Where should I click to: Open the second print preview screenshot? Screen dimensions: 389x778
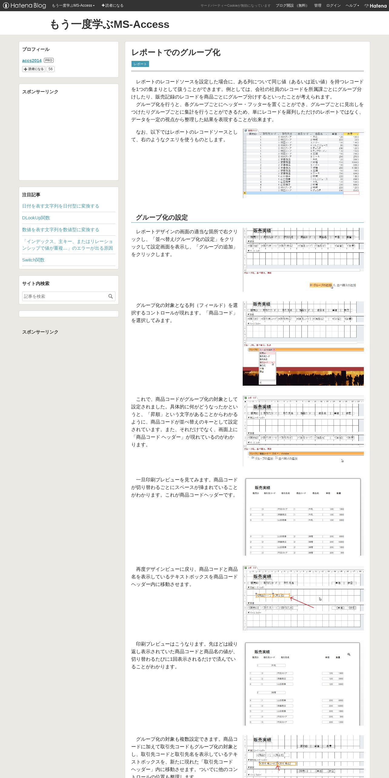pyautogui.click(x=303, y=683)
